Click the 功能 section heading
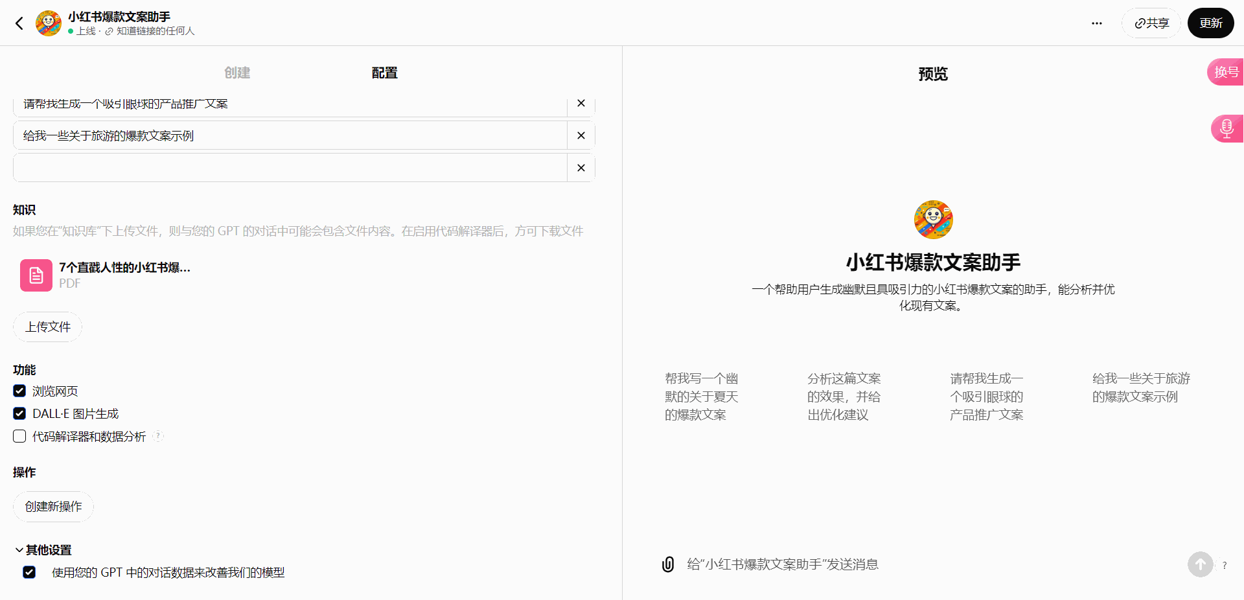This screenshot has height=600, width=1244. coord(25,370)
